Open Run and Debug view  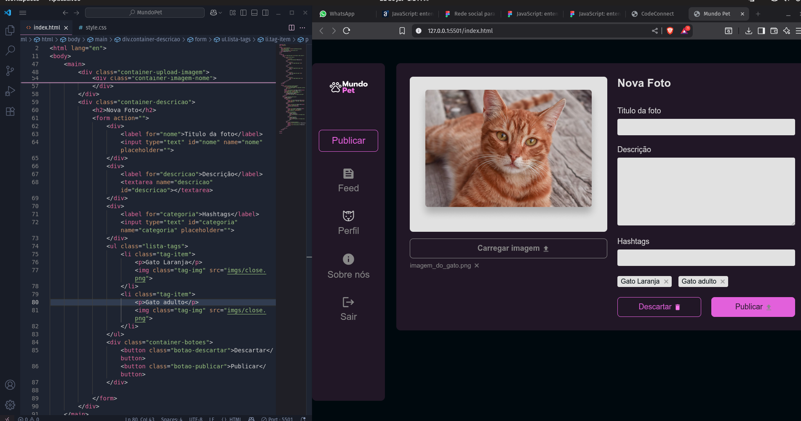10,91
